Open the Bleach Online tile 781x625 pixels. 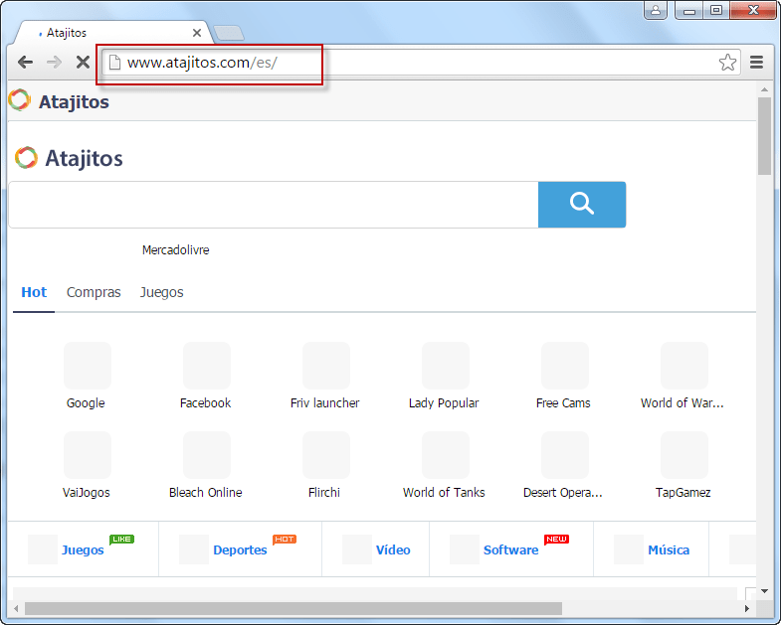206,465
